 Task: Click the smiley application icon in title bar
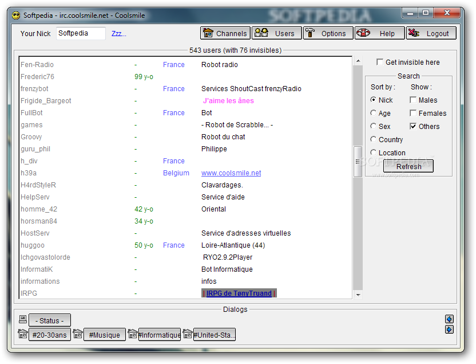[x=16, y=15]
